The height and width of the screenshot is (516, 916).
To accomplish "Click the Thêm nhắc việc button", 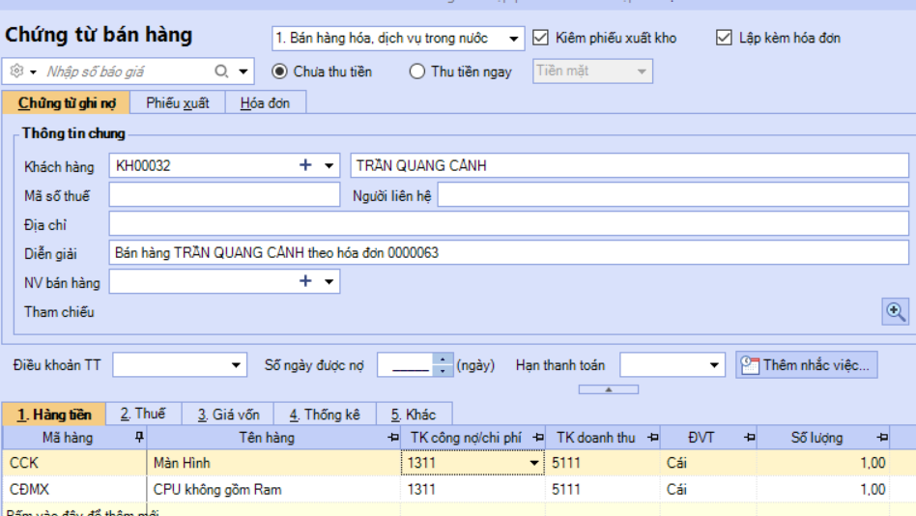I will 807,365.
